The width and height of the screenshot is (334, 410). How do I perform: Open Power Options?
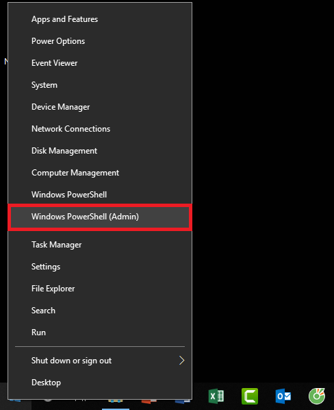[x=100, y=41]
